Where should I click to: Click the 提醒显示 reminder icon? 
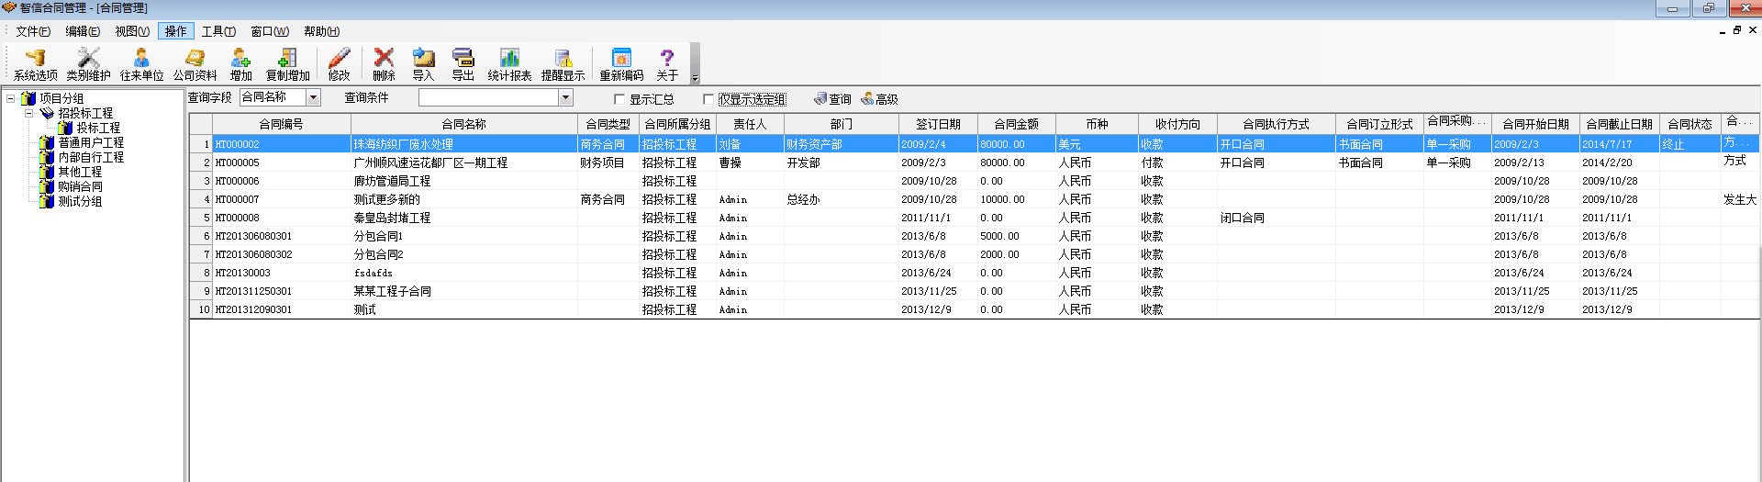click(x=563, y=63)
